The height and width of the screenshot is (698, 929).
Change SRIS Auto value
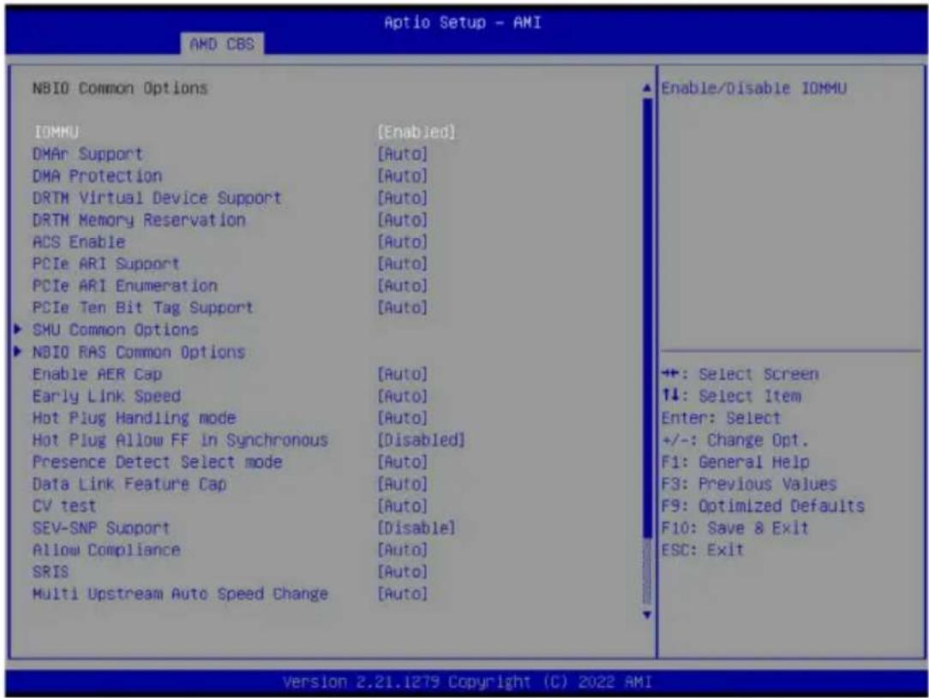402,572
